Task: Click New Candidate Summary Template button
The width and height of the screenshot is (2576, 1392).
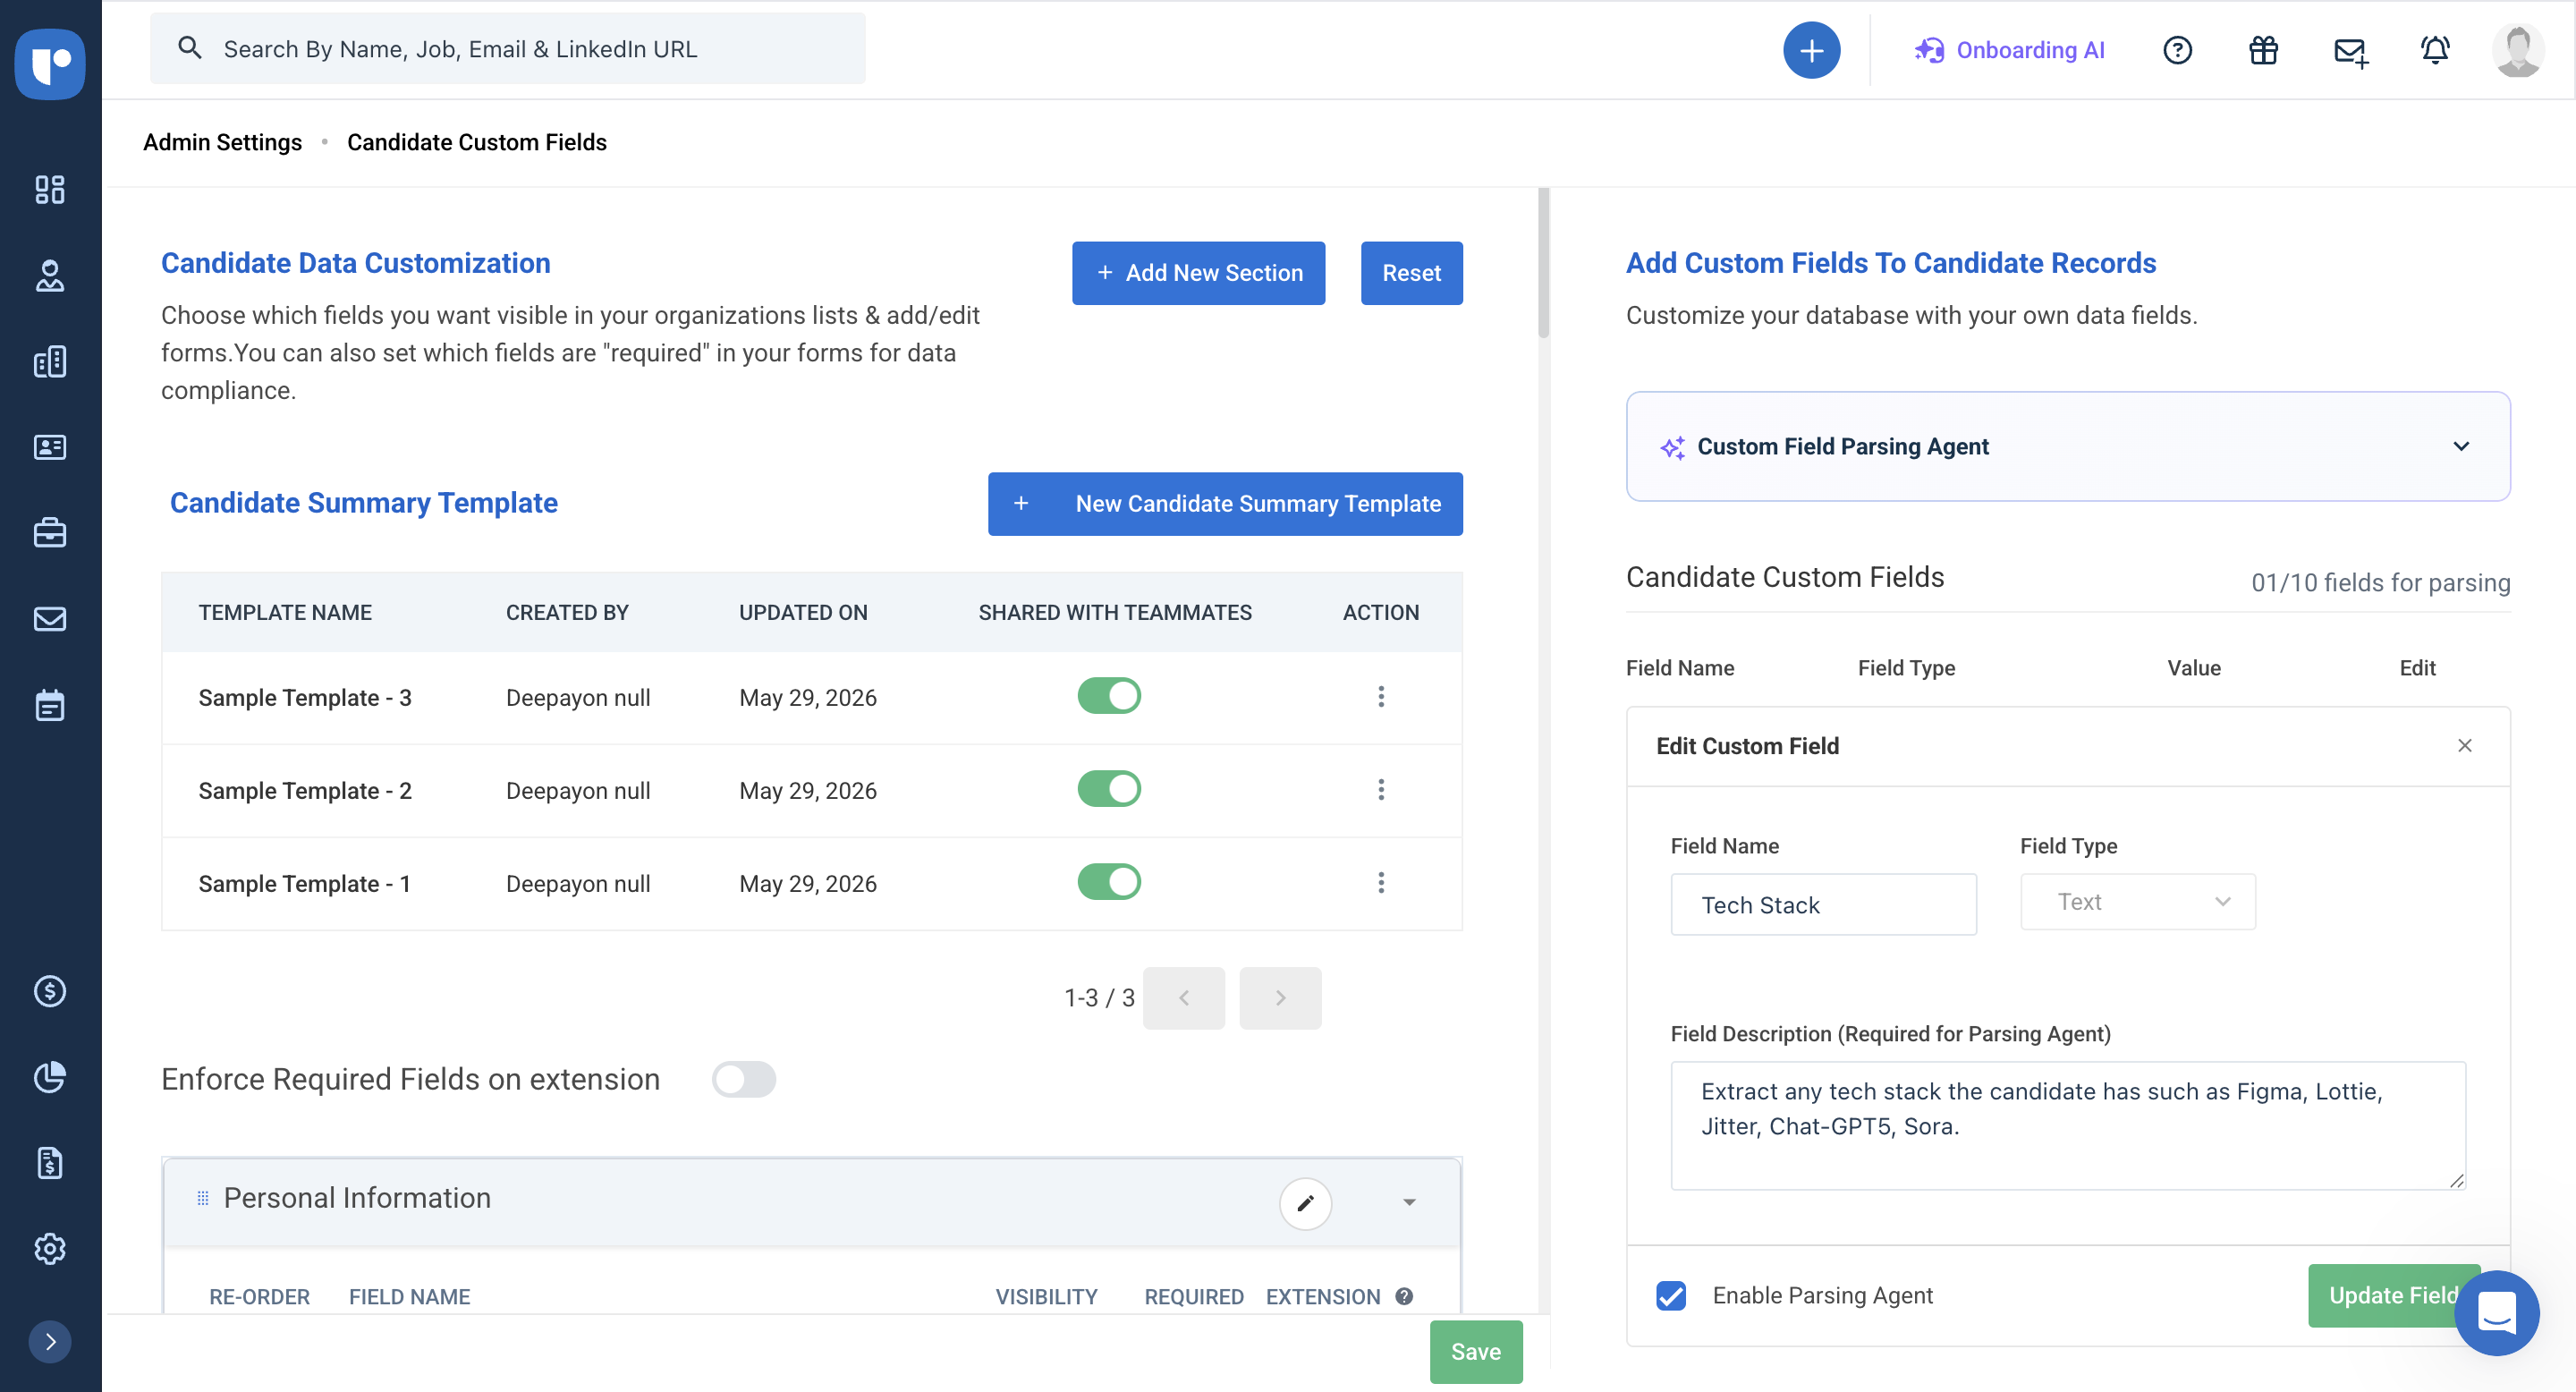Action: [x=1225, y=504]
